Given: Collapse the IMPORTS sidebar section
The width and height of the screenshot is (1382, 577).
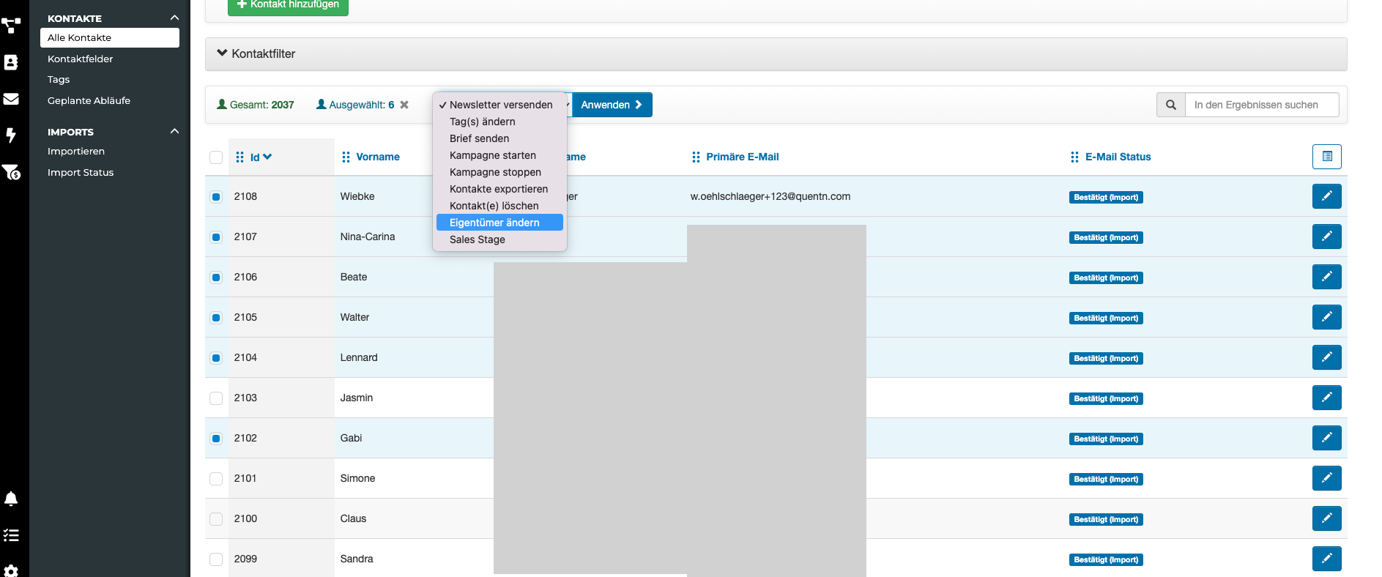Looking at the screenshot, I should point(174,131).
